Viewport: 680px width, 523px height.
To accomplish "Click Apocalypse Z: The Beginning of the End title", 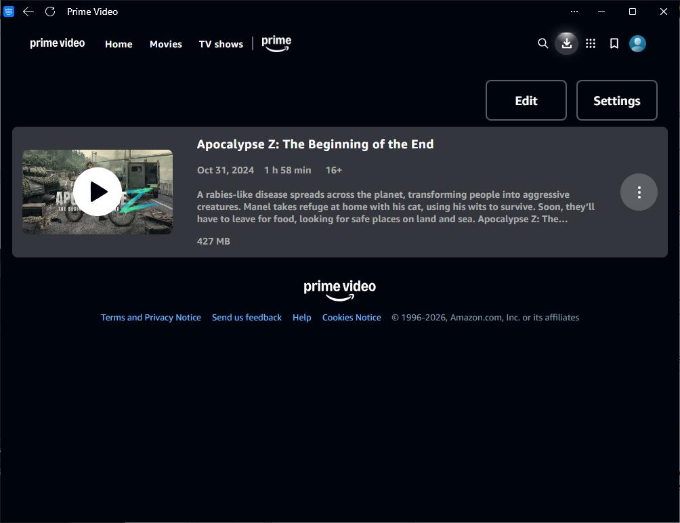I will (x=316, y=144).
